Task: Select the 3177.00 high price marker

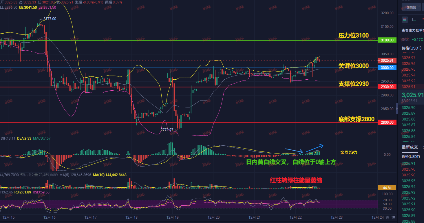Action: click(48, 19)
